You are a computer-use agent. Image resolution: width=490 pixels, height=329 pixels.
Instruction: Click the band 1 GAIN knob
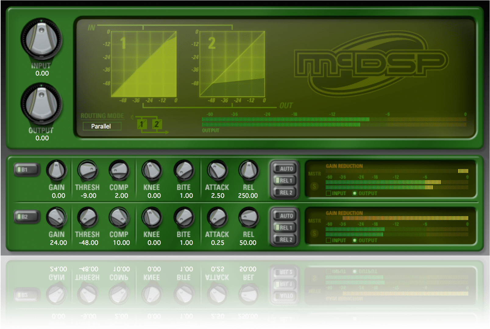(57, 170)
